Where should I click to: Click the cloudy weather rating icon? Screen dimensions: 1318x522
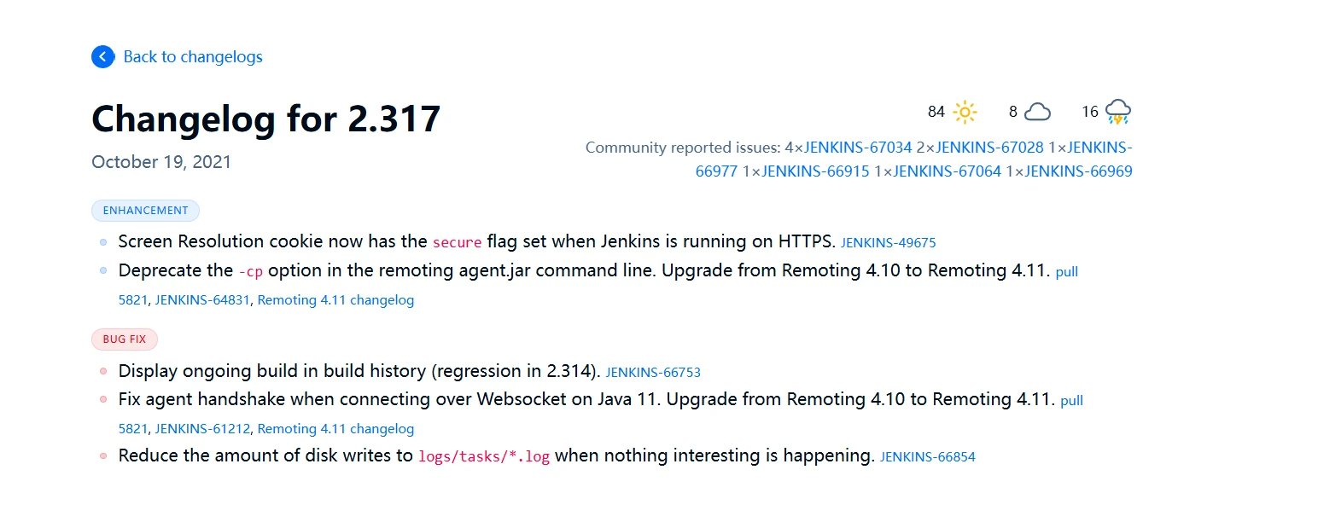[1037, 112]
